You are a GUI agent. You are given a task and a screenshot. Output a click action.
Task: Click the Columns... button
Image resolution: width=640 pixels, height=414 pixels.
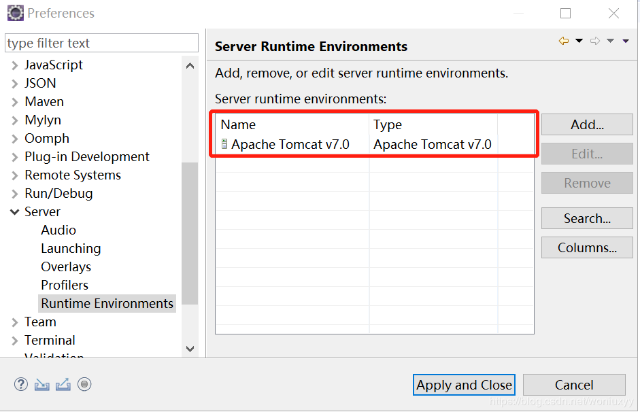tap(587, 247)
